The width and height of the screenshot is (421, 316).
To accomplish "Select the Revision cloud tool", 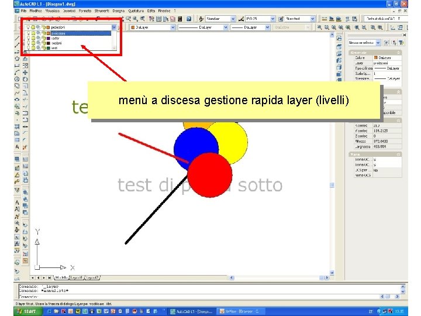I will click(17, 85).
